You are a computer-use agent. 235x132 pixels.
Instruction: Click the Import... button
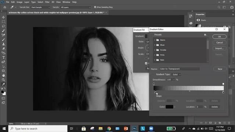point(220,48)
